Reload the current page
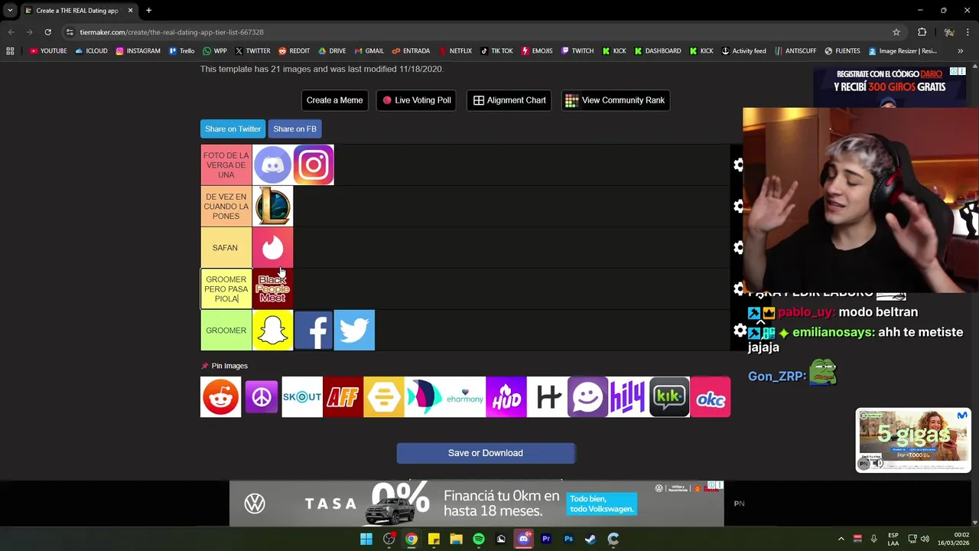 tap(47, 32)
